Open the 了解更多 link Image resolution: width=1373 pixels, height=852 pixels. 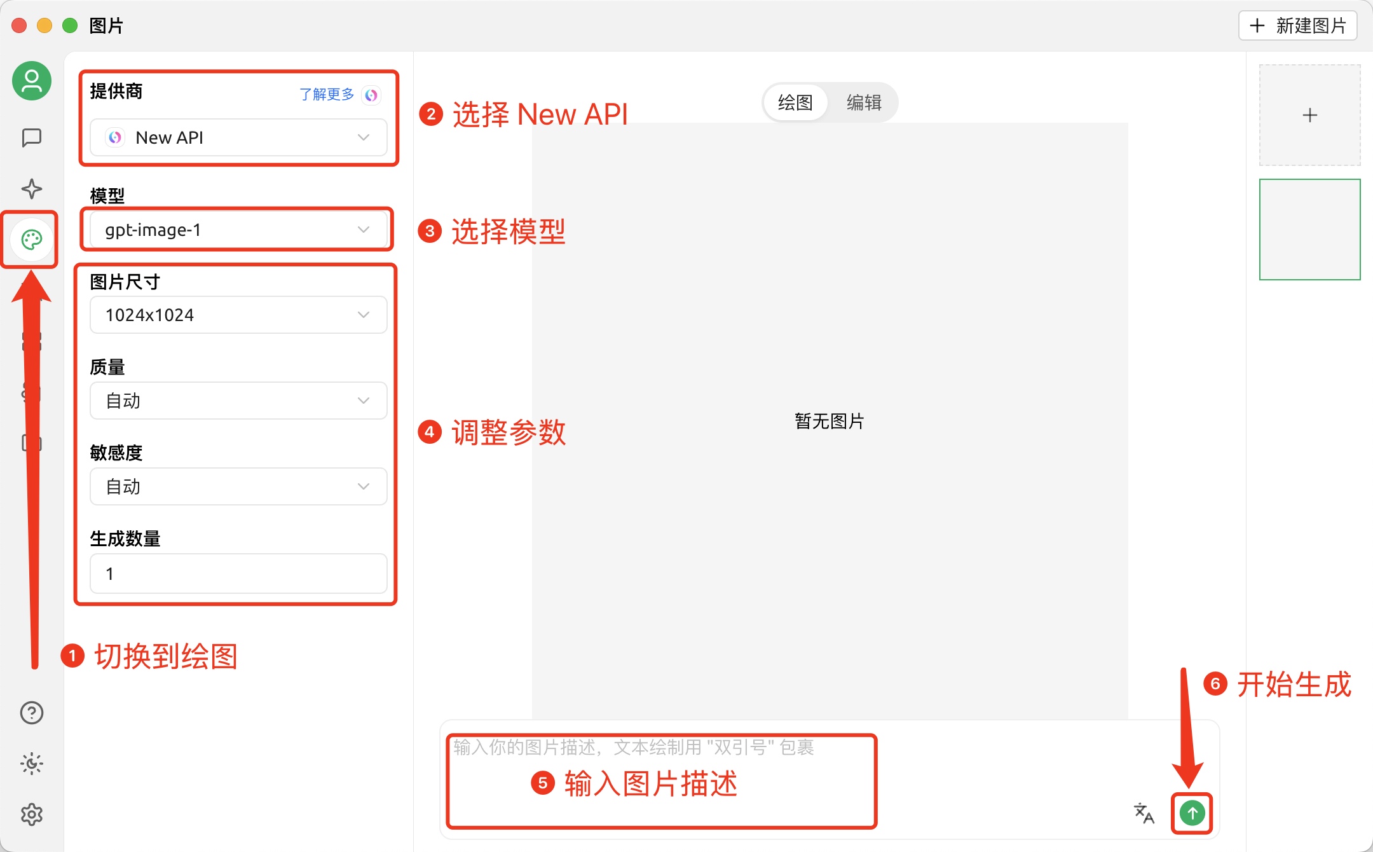[325, 95]
